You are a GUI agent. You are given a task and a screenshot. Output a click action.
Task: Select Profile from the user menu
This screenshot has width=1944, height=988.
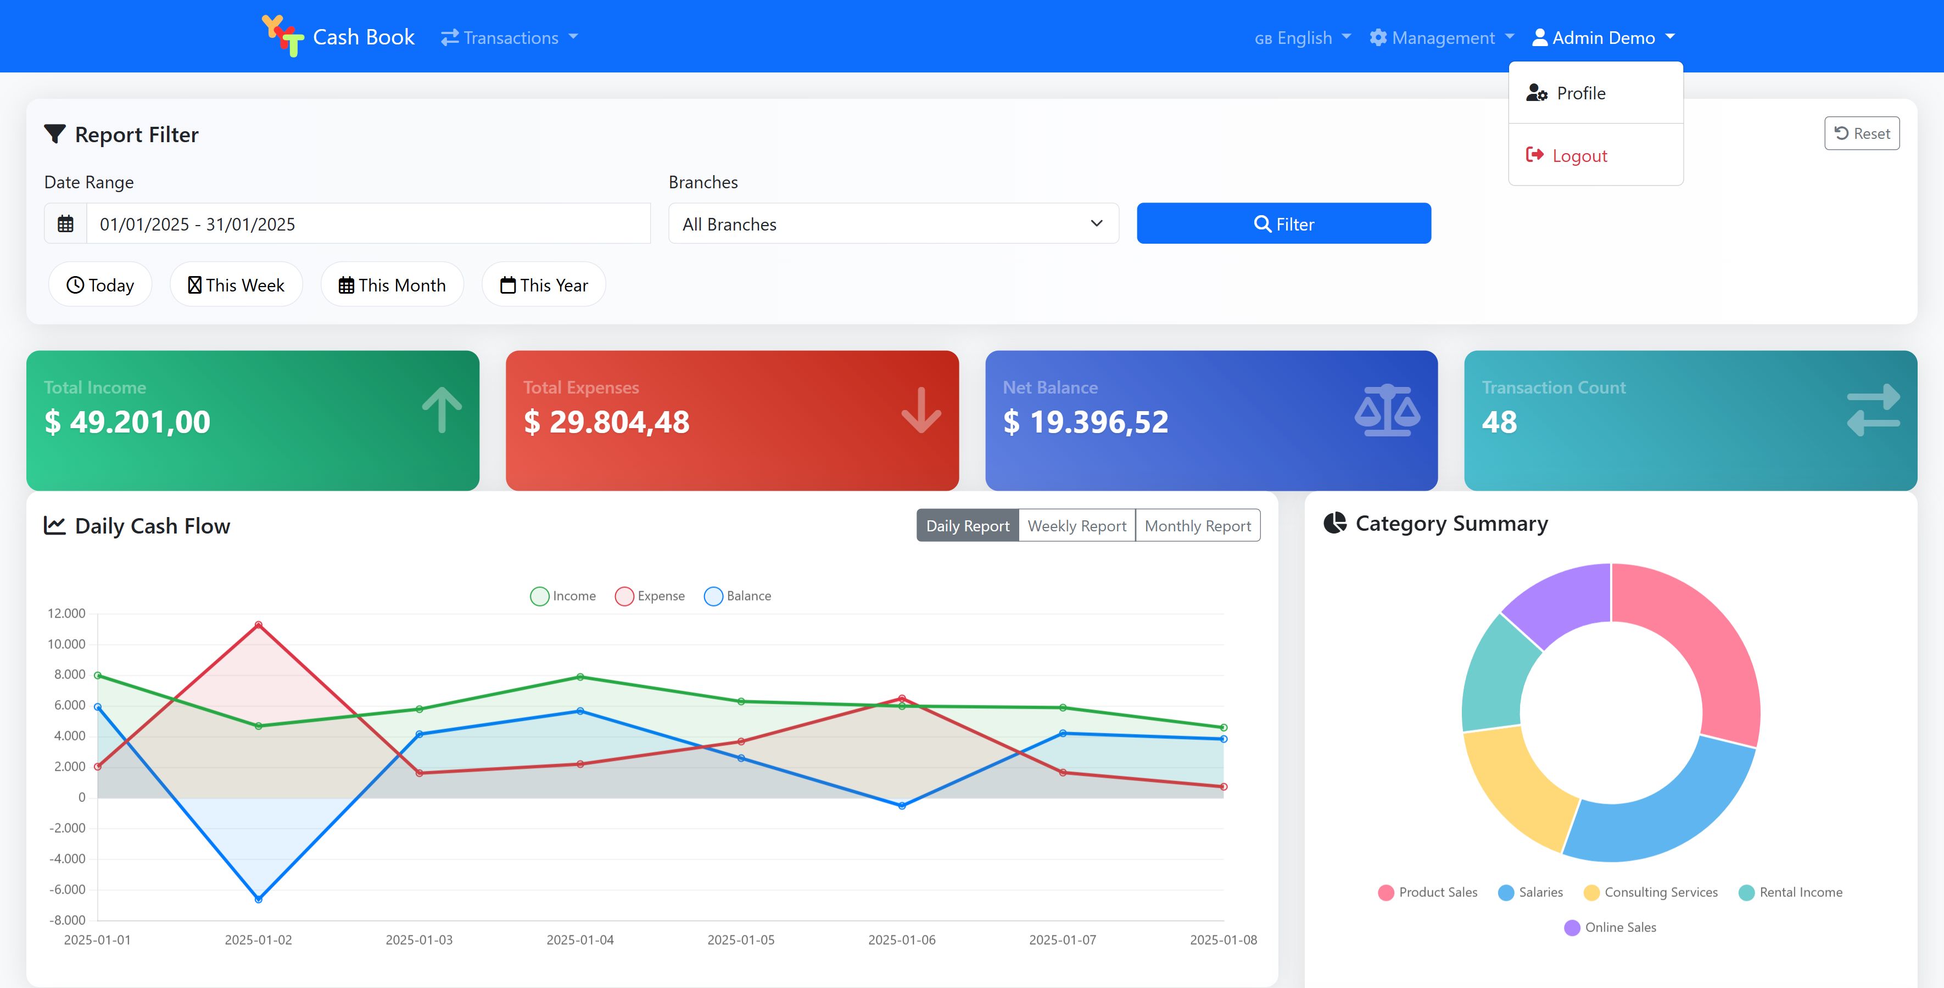[1580, 93]
